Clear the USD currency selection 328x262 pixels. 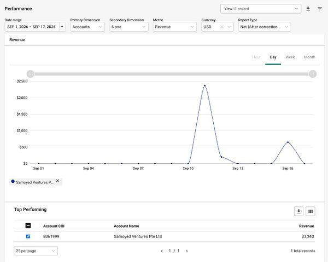(222, 27)
